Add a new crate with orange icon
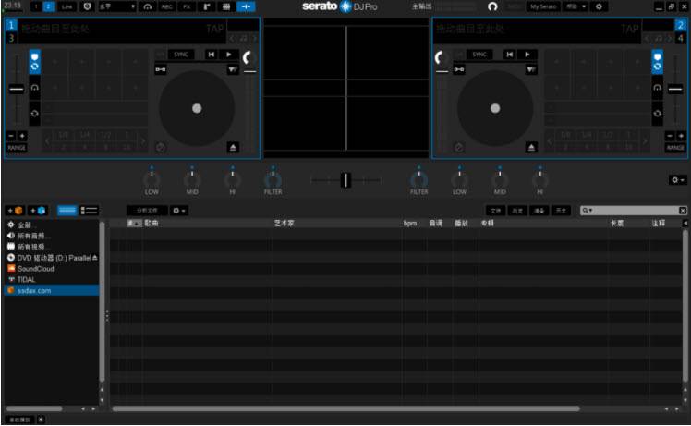Screen dimensions: 691x426 (17, 211)
